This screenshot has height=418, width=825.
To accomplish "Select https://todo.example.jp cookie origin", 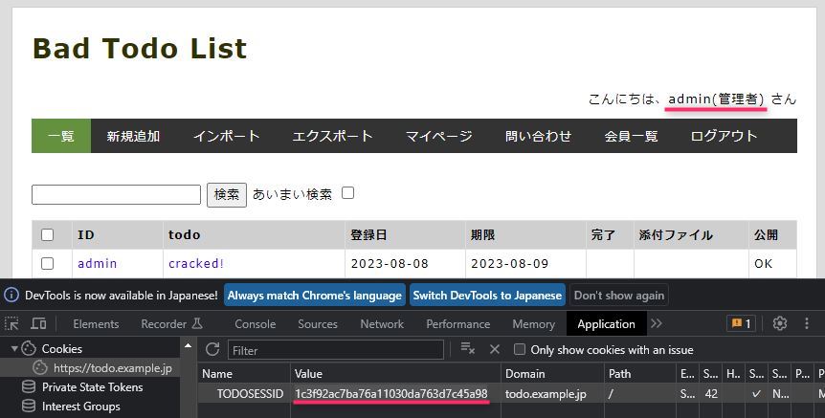I will [113, 368].
